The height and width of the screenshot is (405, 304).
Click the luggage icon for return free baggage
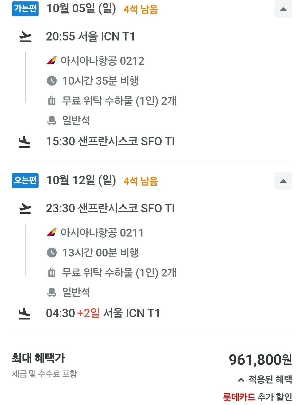point(52,273)
